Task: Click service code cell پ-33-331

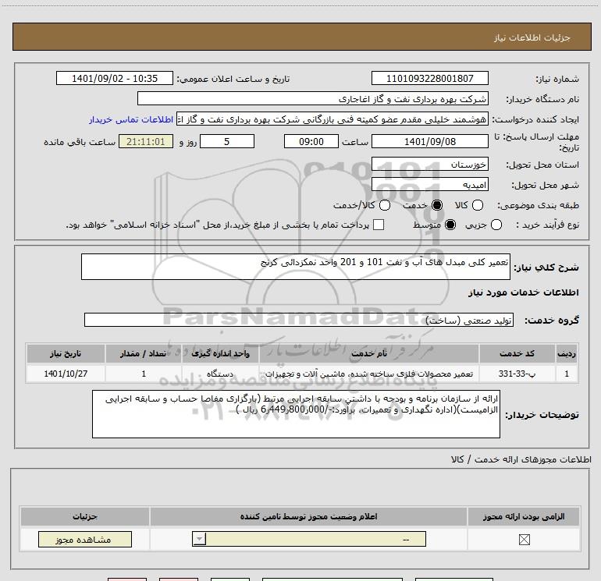Action: click(517, 374)
